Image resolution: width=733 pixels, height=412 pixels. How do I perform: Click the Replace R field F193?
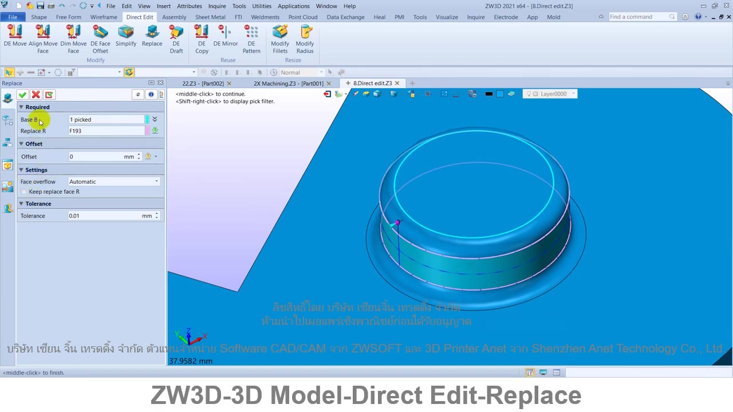[106, 130]
